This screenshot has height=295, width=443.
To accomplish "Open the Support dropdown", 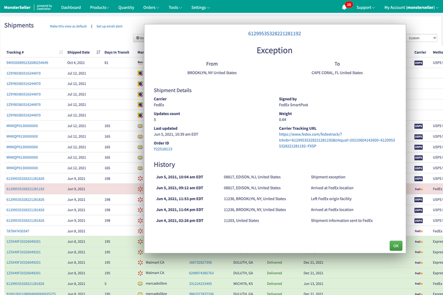I will [x=365, y=8].
